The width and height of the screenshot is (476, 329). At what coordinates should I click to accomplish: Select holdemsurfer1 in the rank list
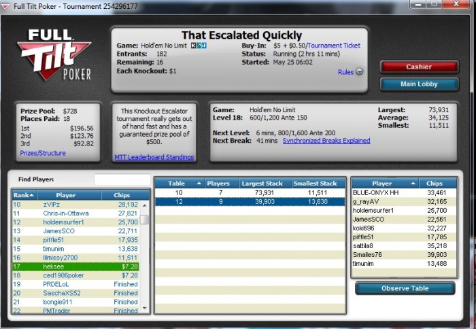[x=76, y=222]
